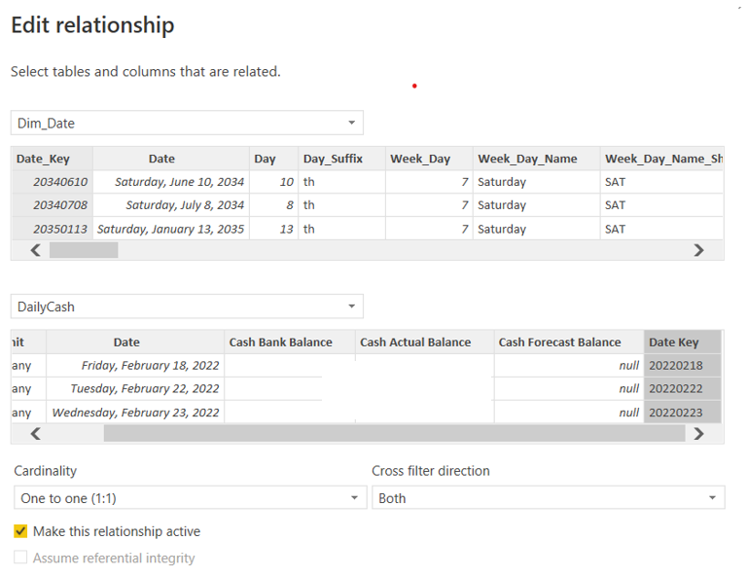Click cell 20340610 in Date_Key column
Viewport: 747px width, 577px height.
point(52,182)
